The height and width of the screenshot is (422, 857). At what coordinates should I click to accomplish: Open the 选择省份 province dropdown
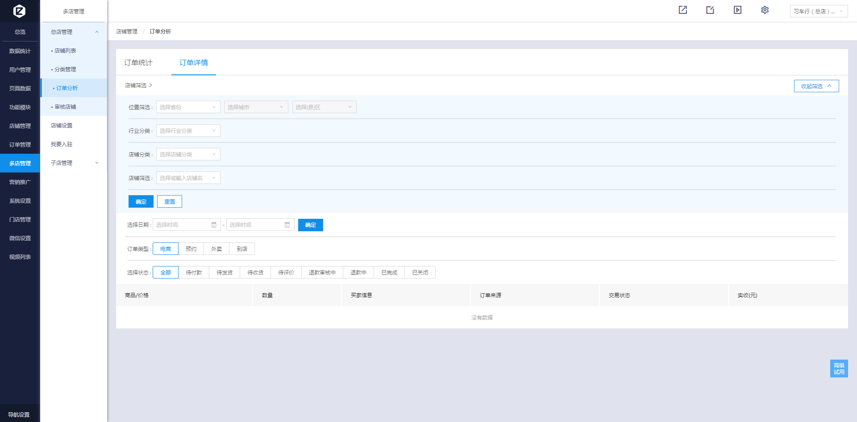click(x=188, y=107)
